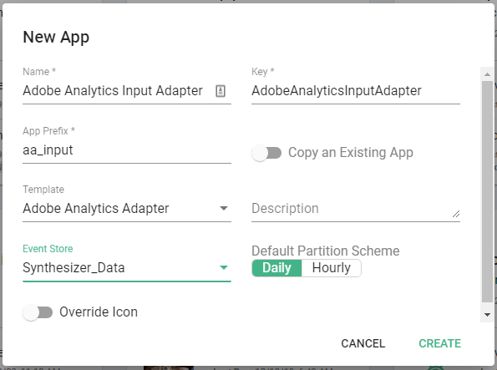Click the dialog's vertical scrollbar thumb

[x=487, y=192]
